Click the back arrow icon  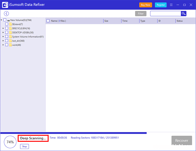click(x=6, y=14)
